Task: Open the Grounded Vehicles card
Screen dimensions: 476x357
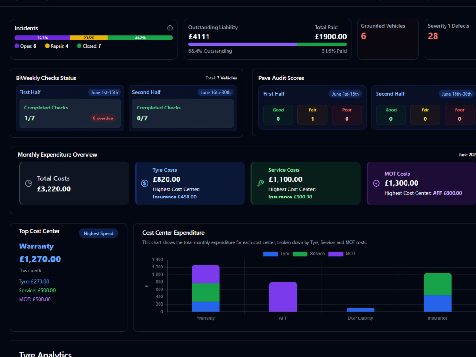Action: pyautogui.click(x=388, y=39)
